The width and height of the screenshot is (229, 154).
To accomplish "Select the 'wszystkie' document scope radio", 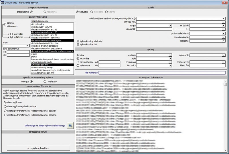I will point(11,34).
